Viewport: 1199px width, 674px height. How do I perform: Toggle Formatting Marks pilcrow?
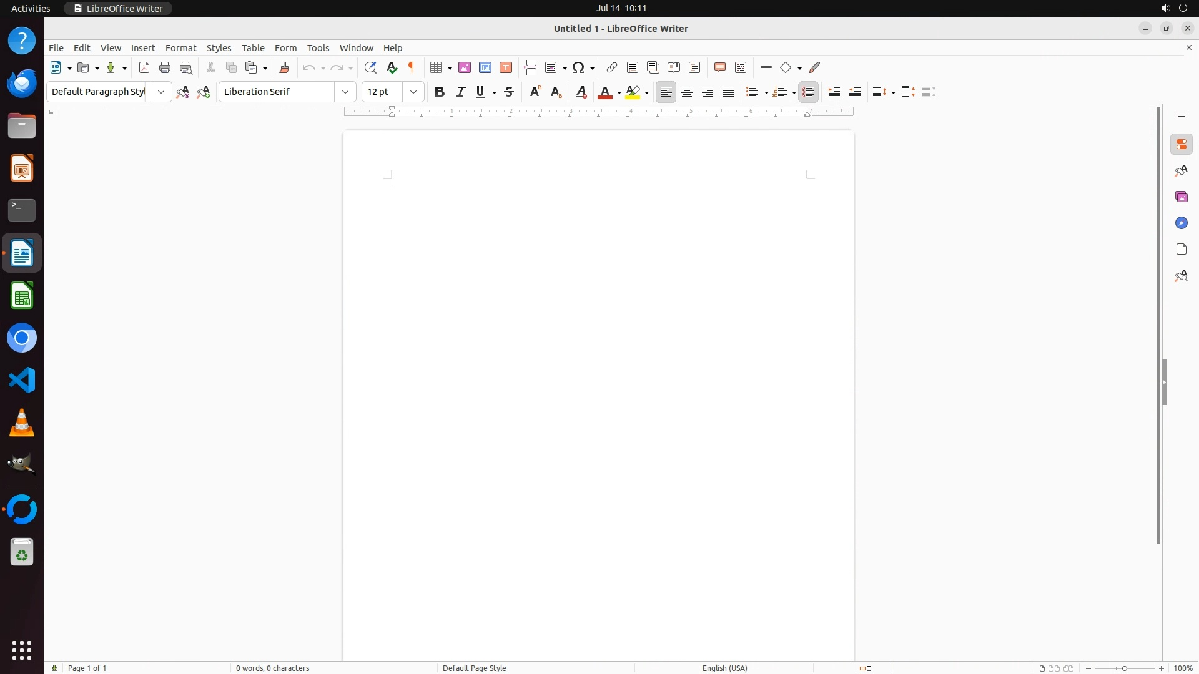point(412,67)
